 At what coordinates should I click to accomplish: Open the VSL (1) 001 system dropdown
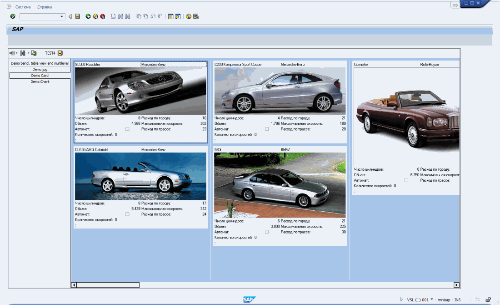coord(432,299)
